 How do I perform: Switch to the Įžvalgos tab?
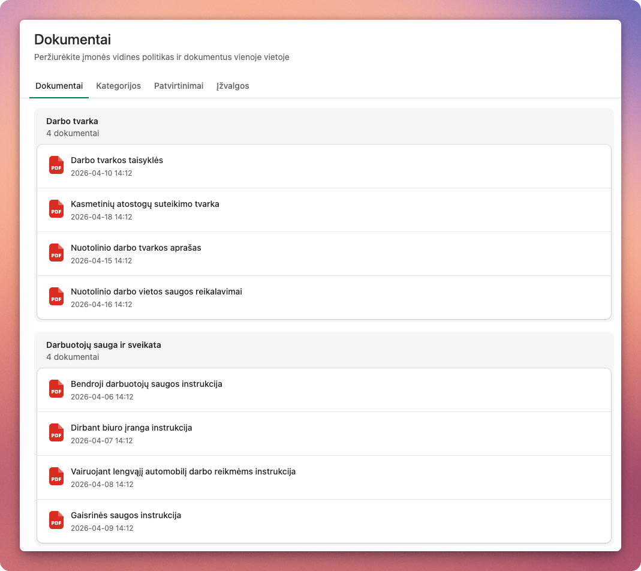(x=233, y=86)
